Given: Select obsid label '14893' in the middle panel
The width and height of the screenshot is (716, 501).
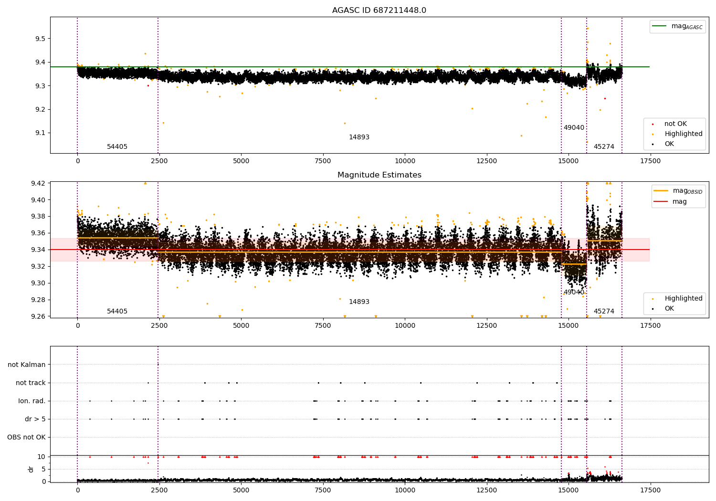Looking at the screenshot, I should (359, 302).
